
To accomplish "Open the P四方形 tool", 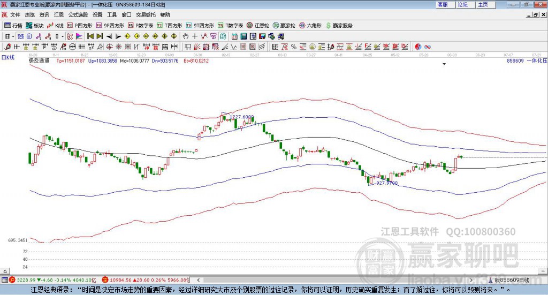I will pos(80,26).
